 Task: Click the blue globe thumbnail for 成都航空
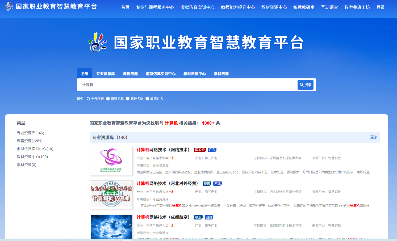(x=111, y=227)
